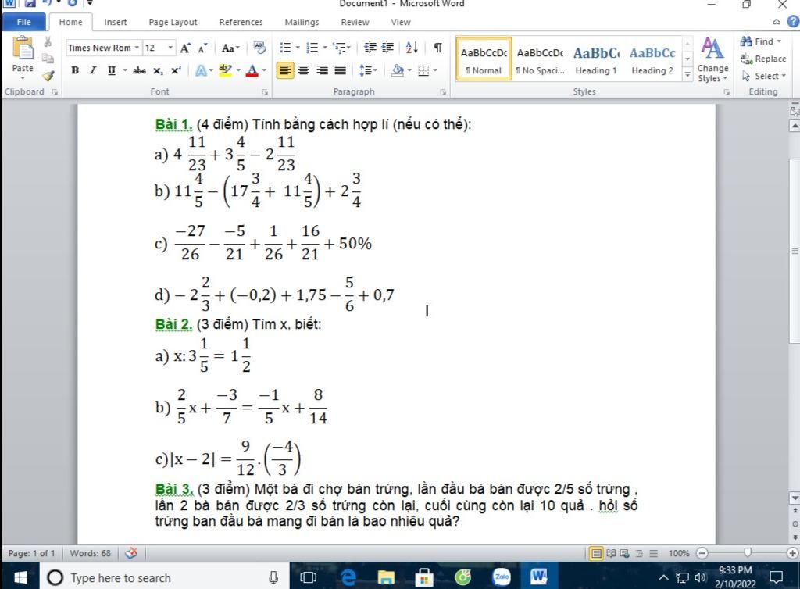
Task: Toggle Show/Hide paragraph marks
Action: (437, 48)
